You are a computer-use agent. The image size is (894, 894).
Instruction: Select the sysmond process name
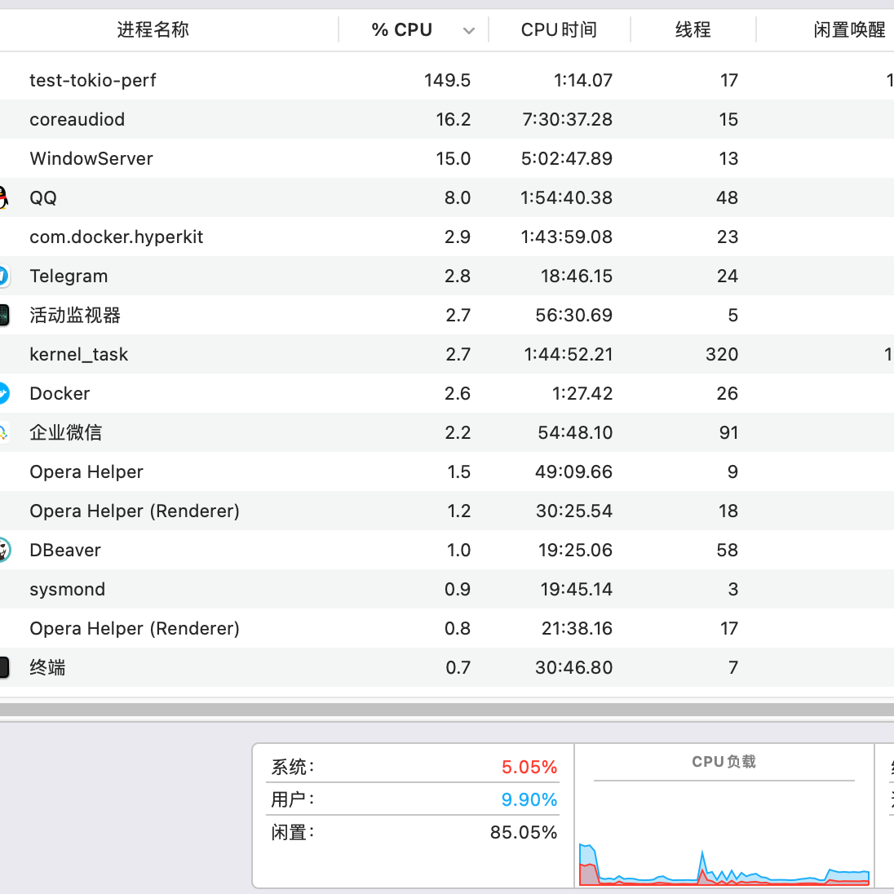click(x=67, y=590)
